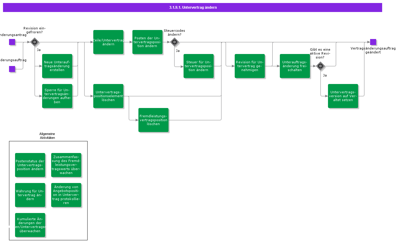Open 'Postenstatus der Untervertragsposition ändern' activity
This screenshot has width=399, height=243.
point(30,165)
